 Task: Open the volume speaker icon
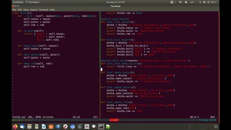pos(204,2)
